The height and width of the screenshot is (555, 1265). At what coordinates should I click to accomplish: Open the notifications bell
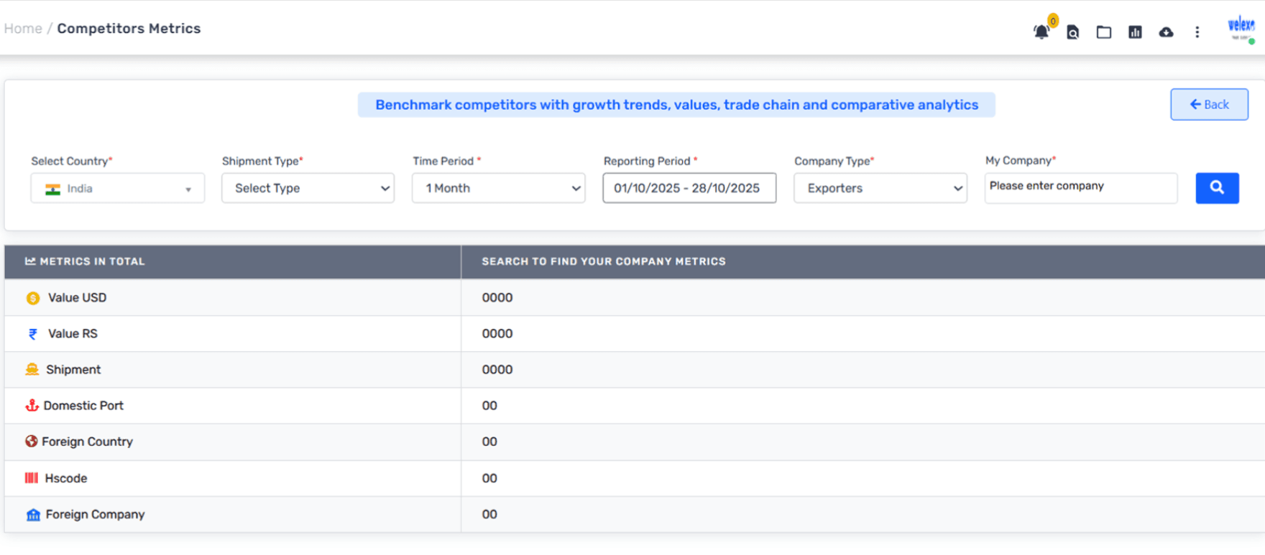pos(1041,32)
